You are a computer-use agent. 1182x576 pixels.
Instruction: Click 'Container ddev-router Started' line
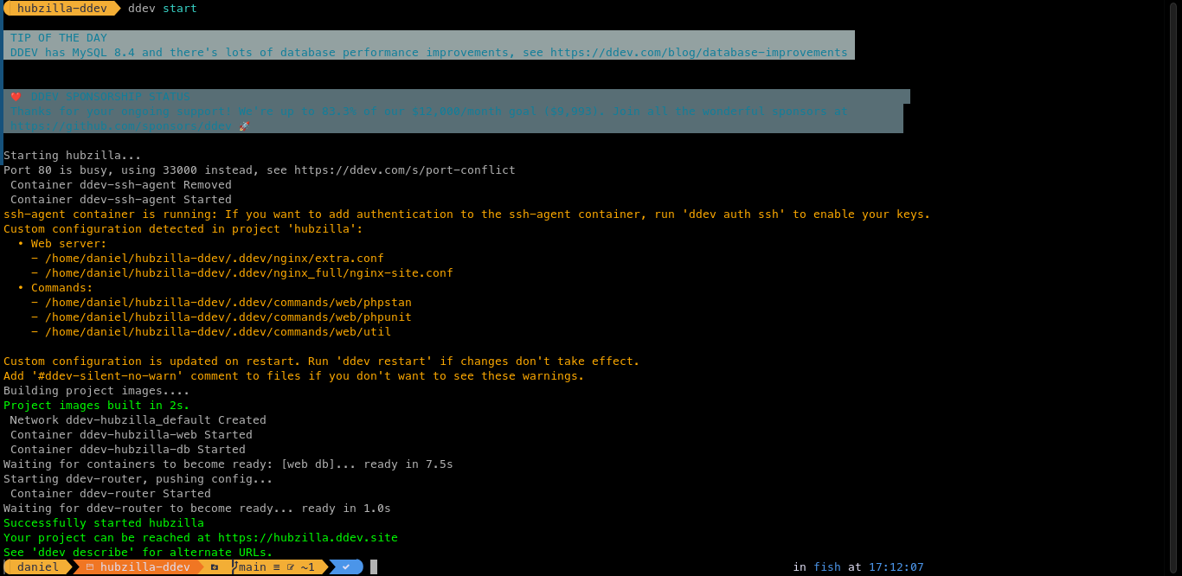[x=111, y=494]
